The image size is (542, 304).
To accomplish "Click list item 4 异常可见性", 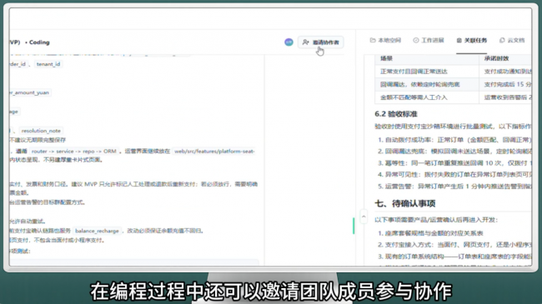I will pos(454,174).
